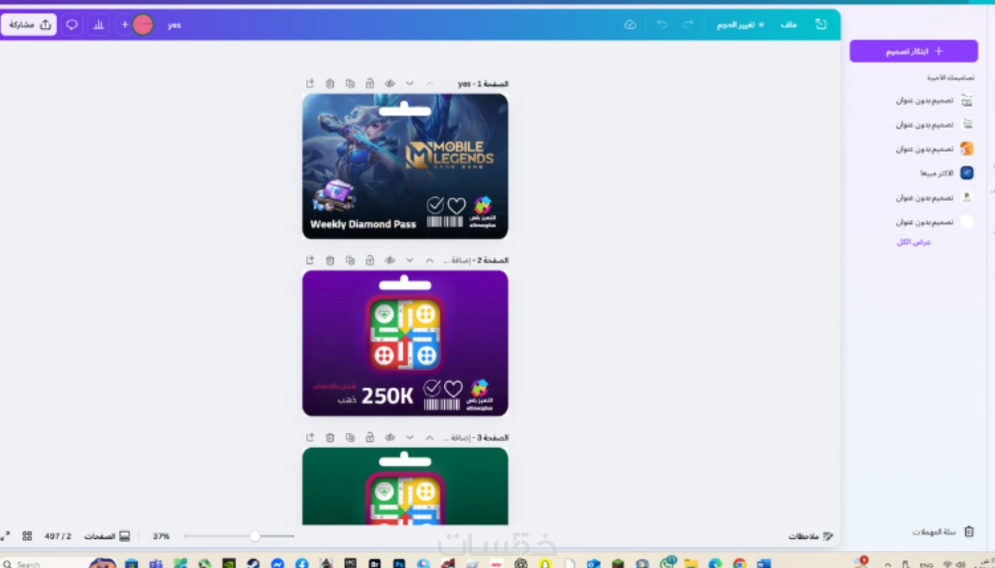Toggle the lock icon on page 2
Viewport: 995px width, 568px height.
click(x=370, y=260)
